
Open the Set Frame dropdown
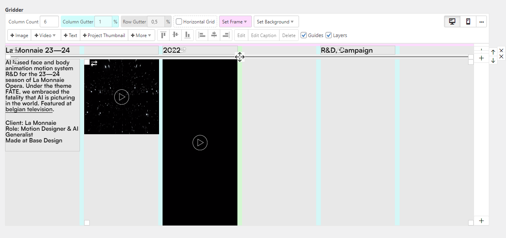tap(235, 21)
